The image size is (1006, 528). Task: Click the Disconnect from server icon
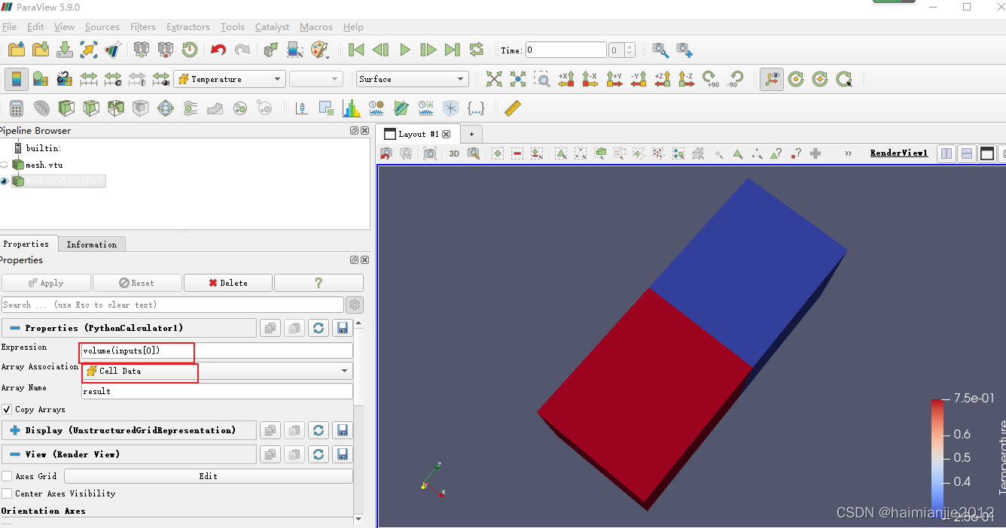click(x=166, y=50)
